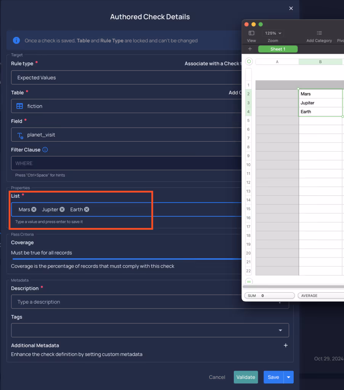Click the Coverage slider bar

click(x=127, y=259)
